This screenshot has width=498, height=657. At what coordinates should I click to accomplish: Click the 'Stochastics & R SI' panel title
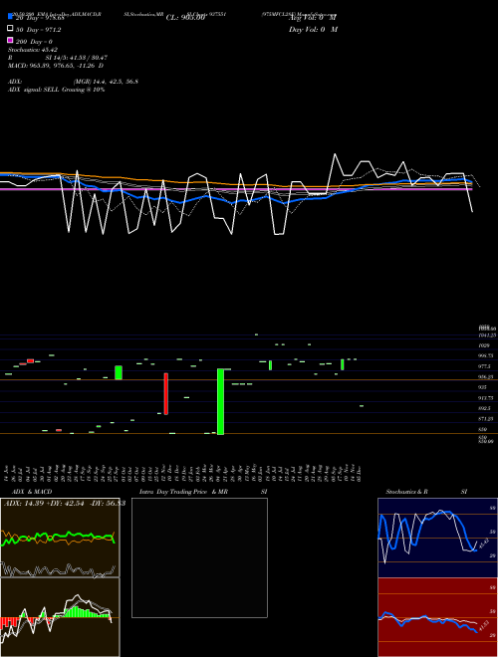tap(426, 492)
